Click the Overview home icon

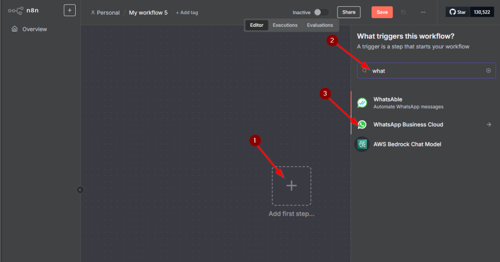[x=14, y=29]
